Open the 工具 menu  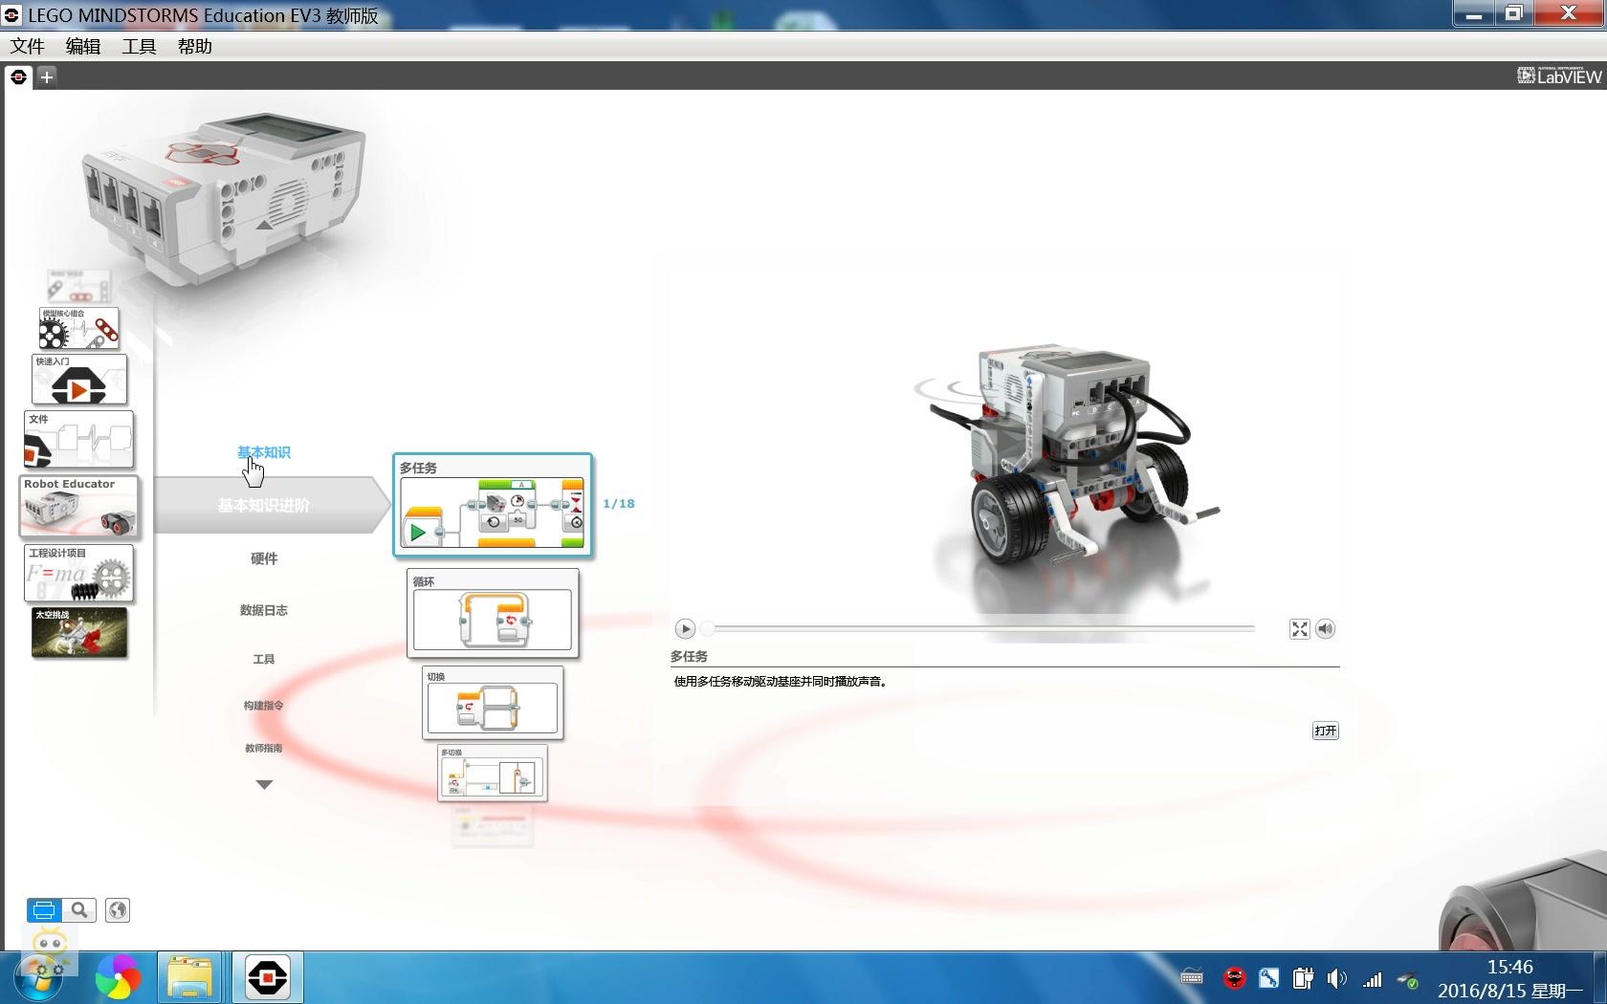(x=138, y=46)
